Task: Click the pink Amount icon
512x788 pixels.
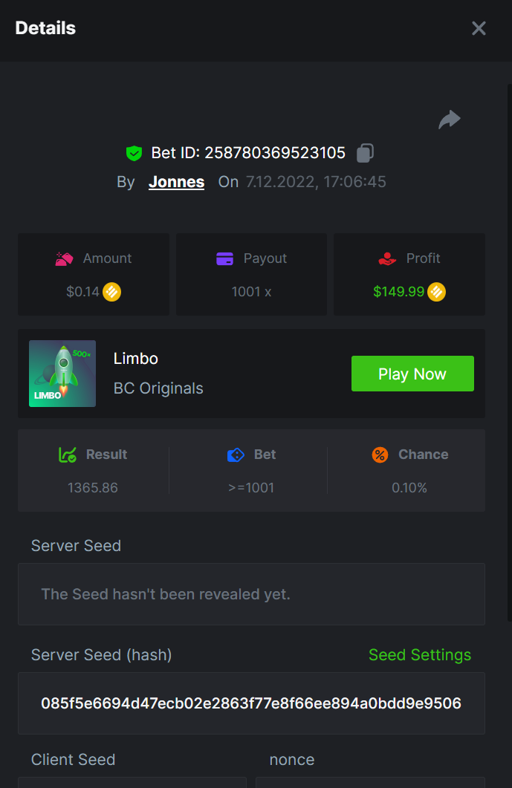Action: (64, 258)
